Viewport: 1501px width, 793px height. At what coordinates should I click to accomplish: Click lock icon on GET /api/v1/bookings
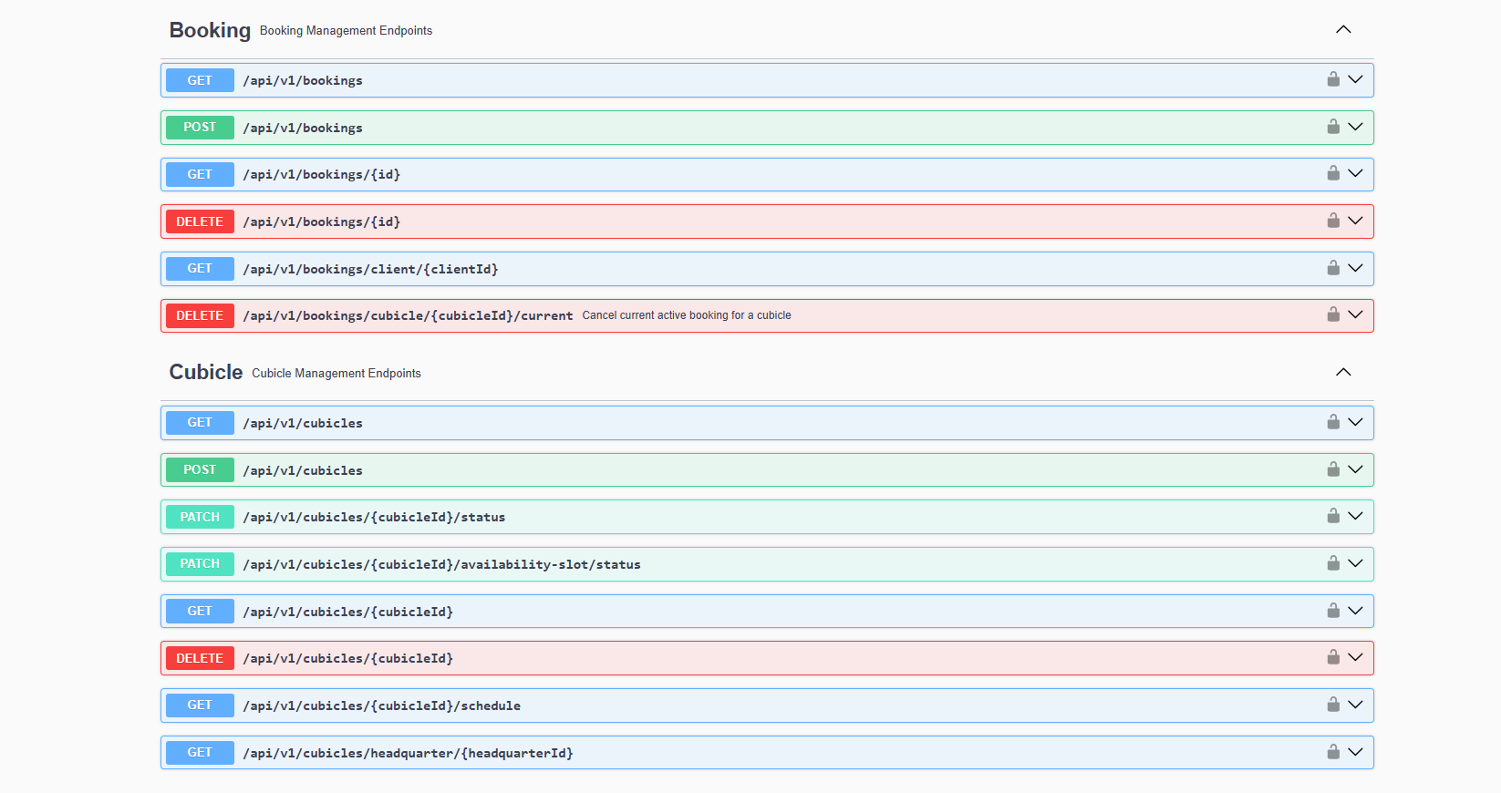tap(1332, 79)
